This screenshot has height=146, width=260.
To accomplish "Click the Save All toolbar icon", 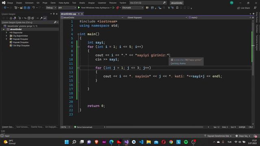I will click(x=28, y=8).
